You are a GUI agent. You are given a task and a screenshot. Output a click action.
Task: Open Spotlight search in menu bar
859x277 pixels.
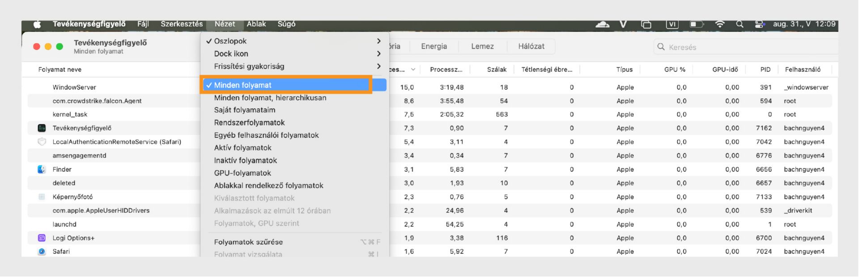[x=740, y=24]
